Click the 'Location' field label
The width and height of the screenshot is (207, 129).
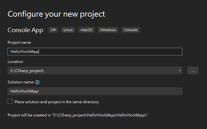point(15,62)
